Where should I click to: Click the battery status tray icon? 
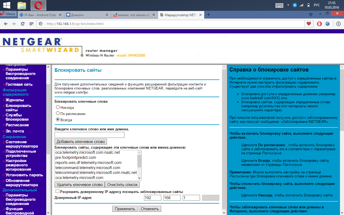click(x=308, y=5)
